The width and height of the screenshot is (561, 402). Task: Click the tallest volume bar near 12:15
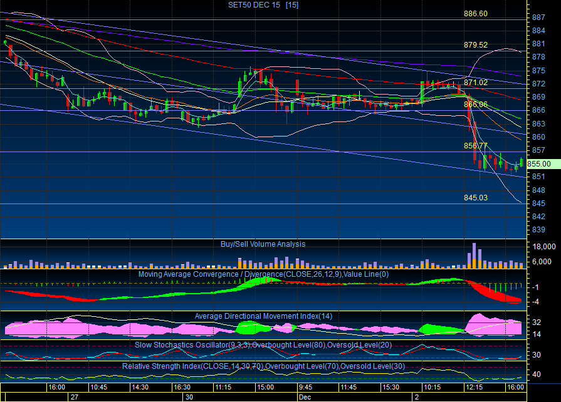tap(474, 256)
